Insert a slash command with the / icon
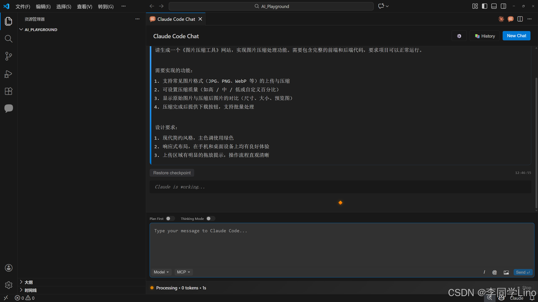Screen dimensions: 538x302 tap(484, 272)
